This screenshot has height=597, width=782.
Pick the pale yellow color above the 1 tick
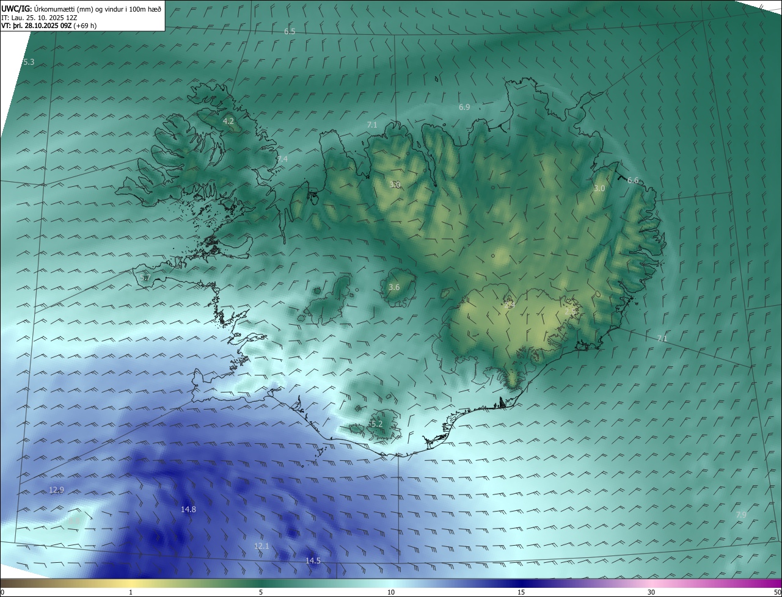click(131, 583)
